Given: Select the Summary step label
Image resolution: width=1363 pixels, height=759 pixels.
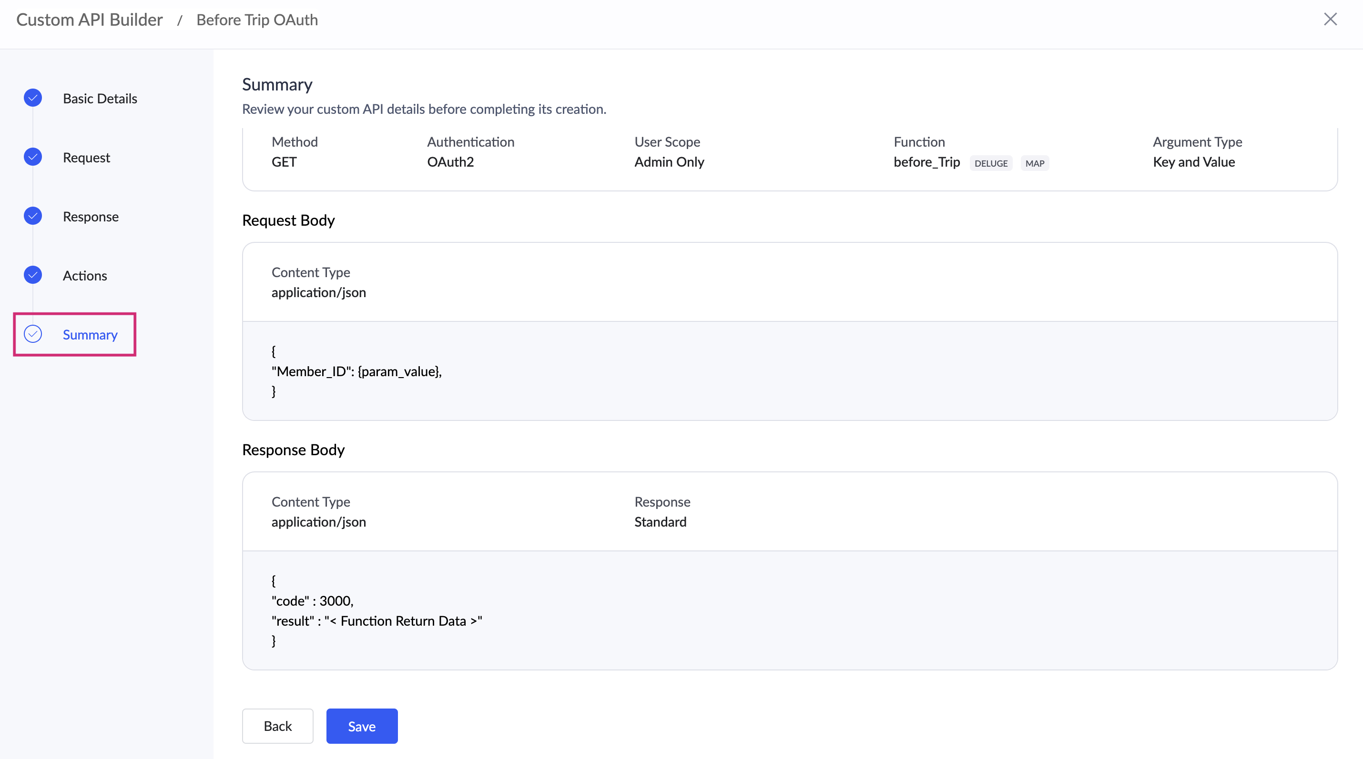Looking at the screenshot, I should 90,335.
